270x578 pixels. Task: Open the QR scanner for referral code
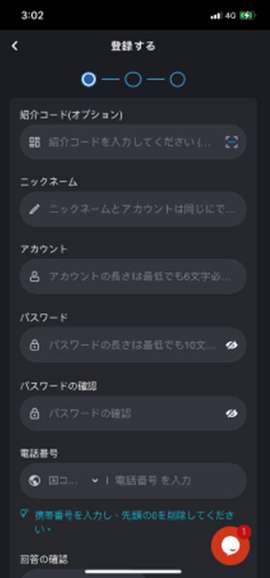click(x=232, y=142)
